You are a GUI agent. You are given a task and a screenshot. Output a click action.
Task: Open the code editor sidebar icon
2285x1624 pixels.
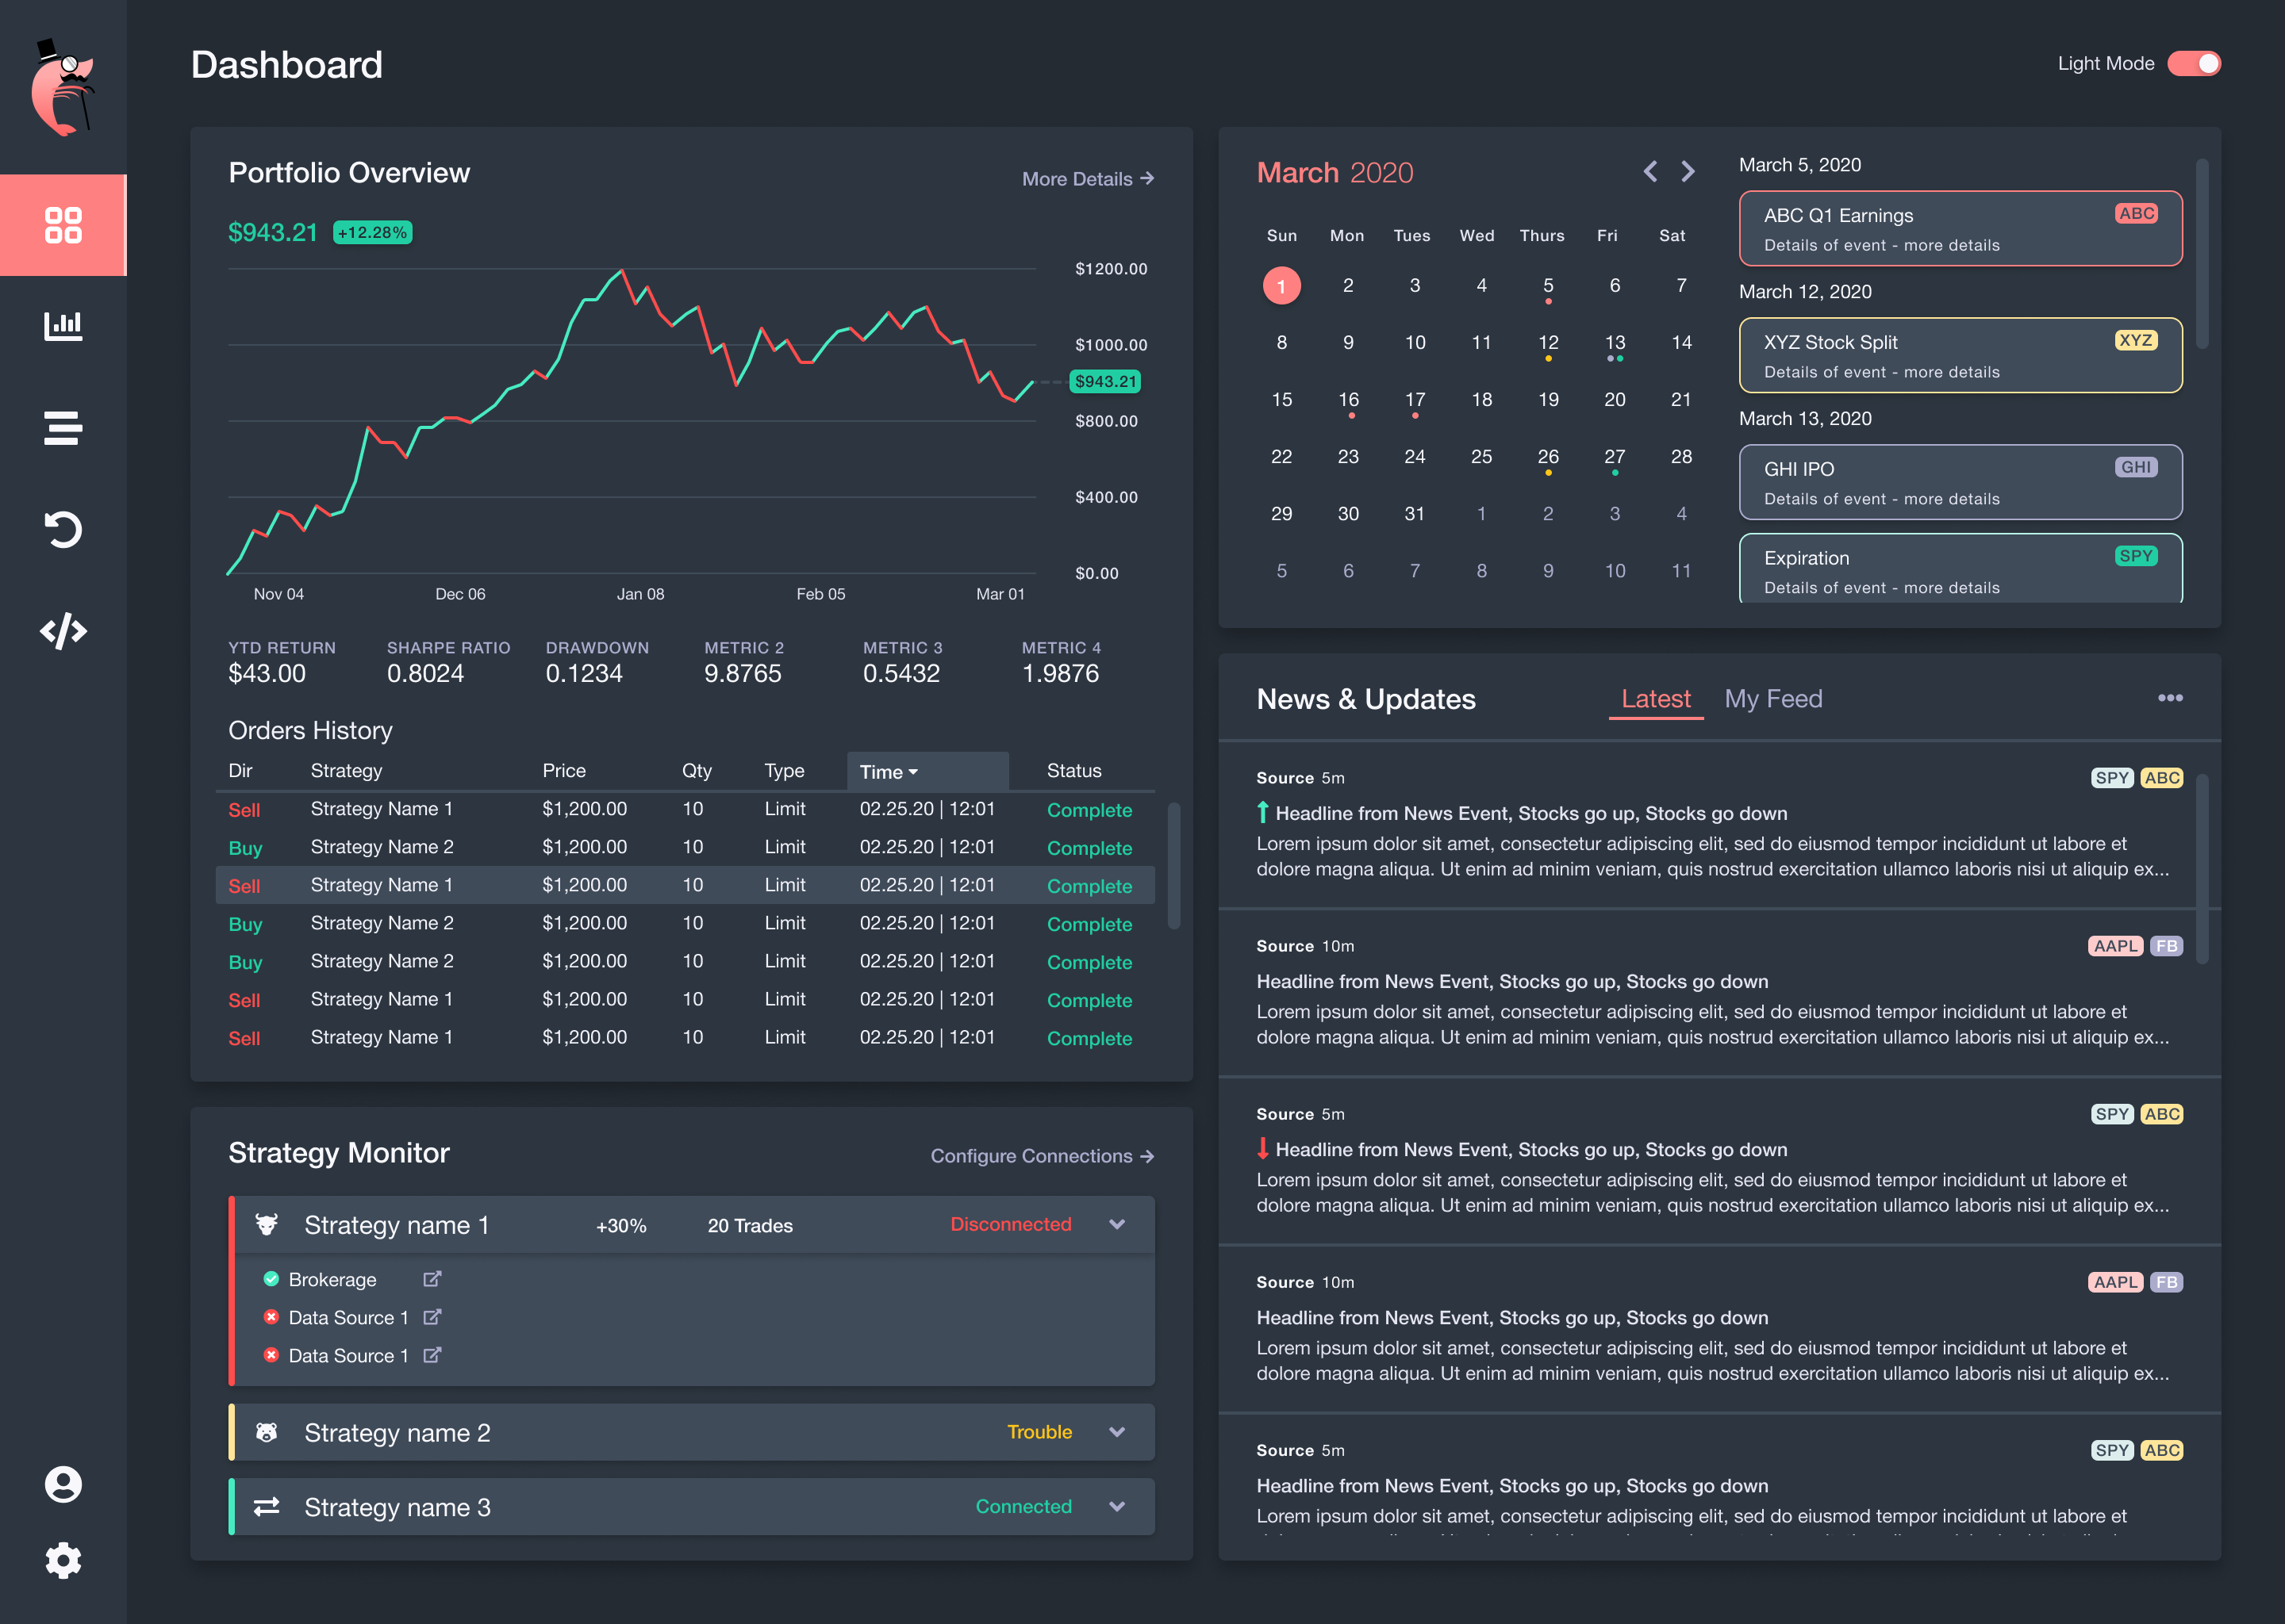pos(63,631)
